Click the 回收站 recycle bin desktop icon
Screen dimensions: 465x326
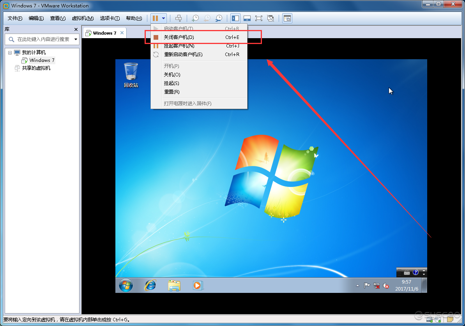[131, 75]
